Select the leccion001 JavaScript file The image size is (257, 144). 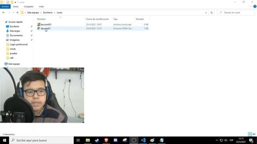coord(46,24)
